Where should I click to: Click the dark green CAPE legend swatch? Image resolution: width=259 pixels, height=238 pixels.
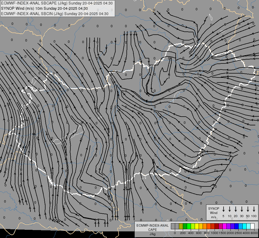pyautogui.click(x=185, y=226)
